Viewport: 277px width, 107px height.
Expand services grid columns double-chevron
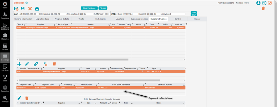[x=186, y=24]
